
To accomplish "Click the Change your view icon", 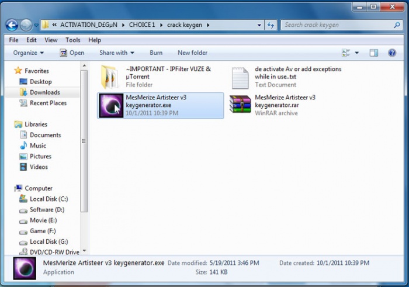I will [x=346, y=53].
